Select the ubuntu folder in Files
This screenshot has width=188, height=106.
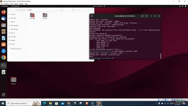point(45,16)
